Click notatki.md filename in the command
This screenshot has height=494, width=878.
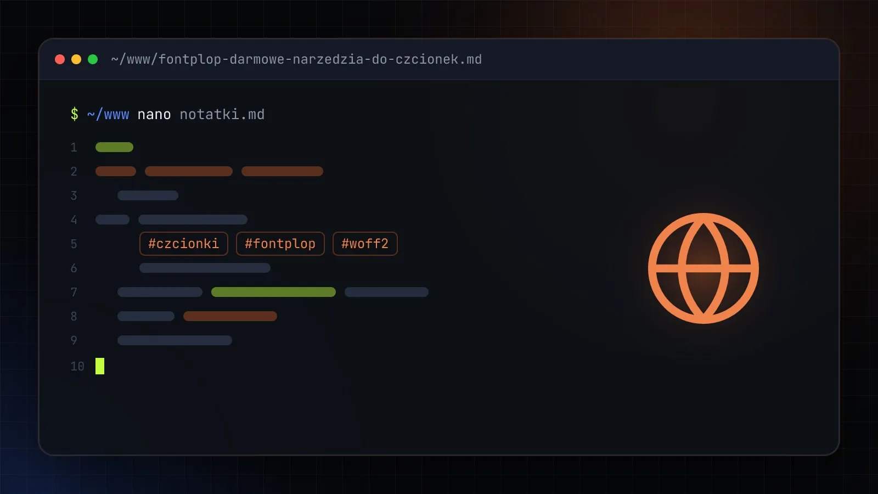(222, 114)
